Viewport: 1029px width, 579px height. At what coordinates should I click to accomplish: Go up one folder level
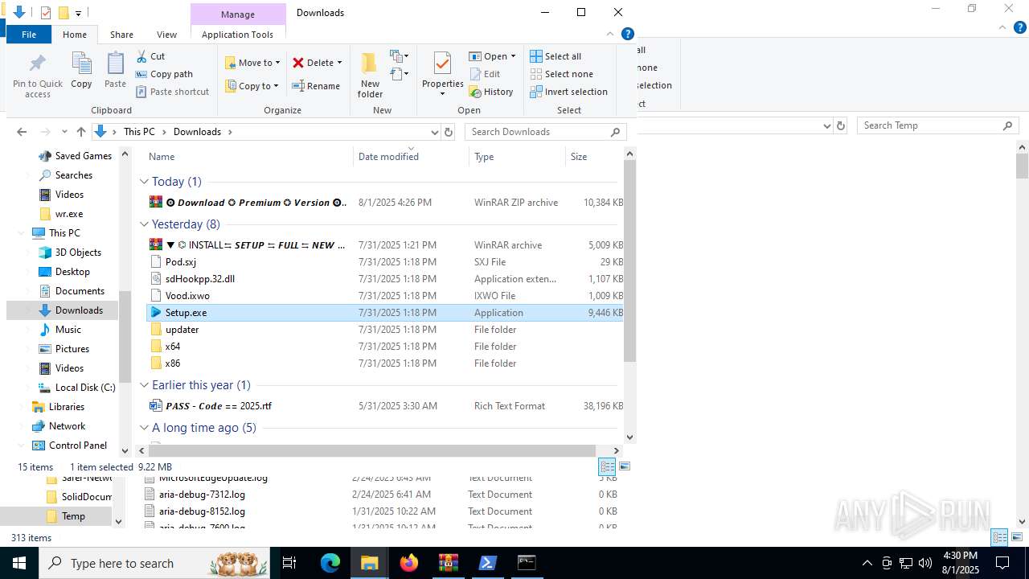[x=80, y=132]
